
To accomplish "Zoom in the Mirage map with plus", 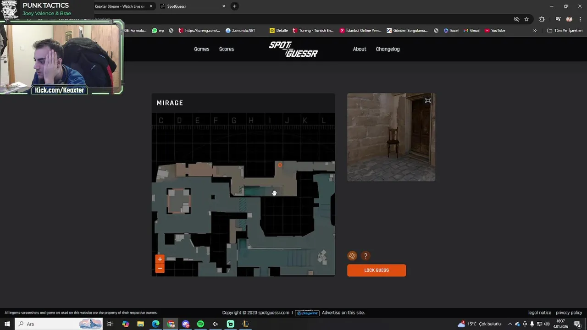I will pyautogui.click(x=160, y=259).
